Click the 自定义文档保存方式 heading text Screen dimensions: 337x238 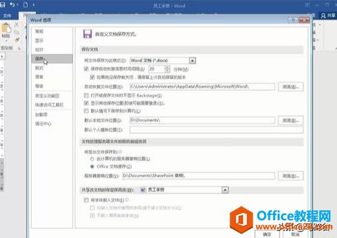(x=116, y=34)
